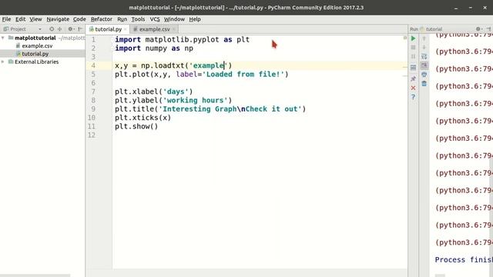
Task: Close the example.csv tab
Action: coord(173,29)
